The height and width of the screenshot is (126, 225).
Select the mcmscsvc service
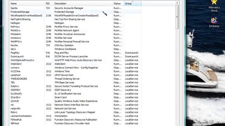15,38
